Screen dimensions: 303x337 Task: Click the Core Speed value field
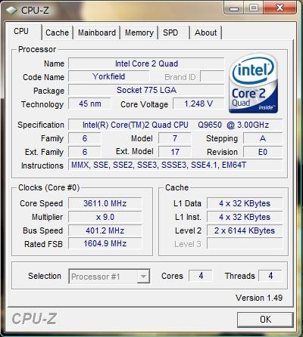point(105,203)
